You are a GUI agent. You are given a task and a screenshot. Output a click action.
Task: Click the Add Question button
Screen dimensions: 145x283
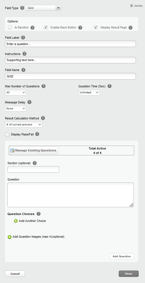coord(122,256)
